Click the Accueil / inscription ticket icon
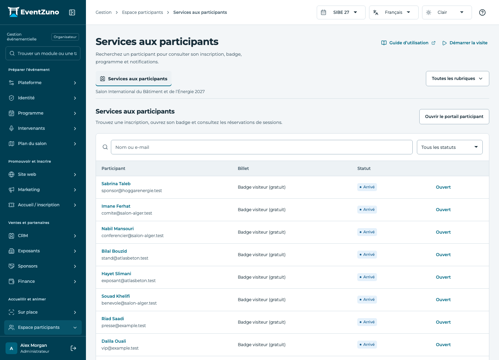The width and height of the screenshot is (499, 360). coord(11,205)
